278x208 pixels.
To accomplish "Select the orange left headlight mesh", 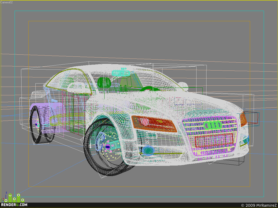I will (154, 123).
